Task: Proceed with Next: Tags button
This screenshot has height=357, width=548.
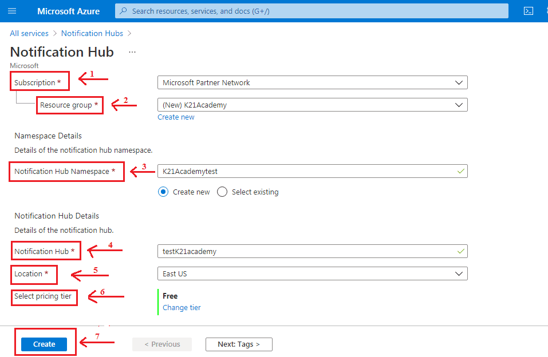Action: point(239,344)
